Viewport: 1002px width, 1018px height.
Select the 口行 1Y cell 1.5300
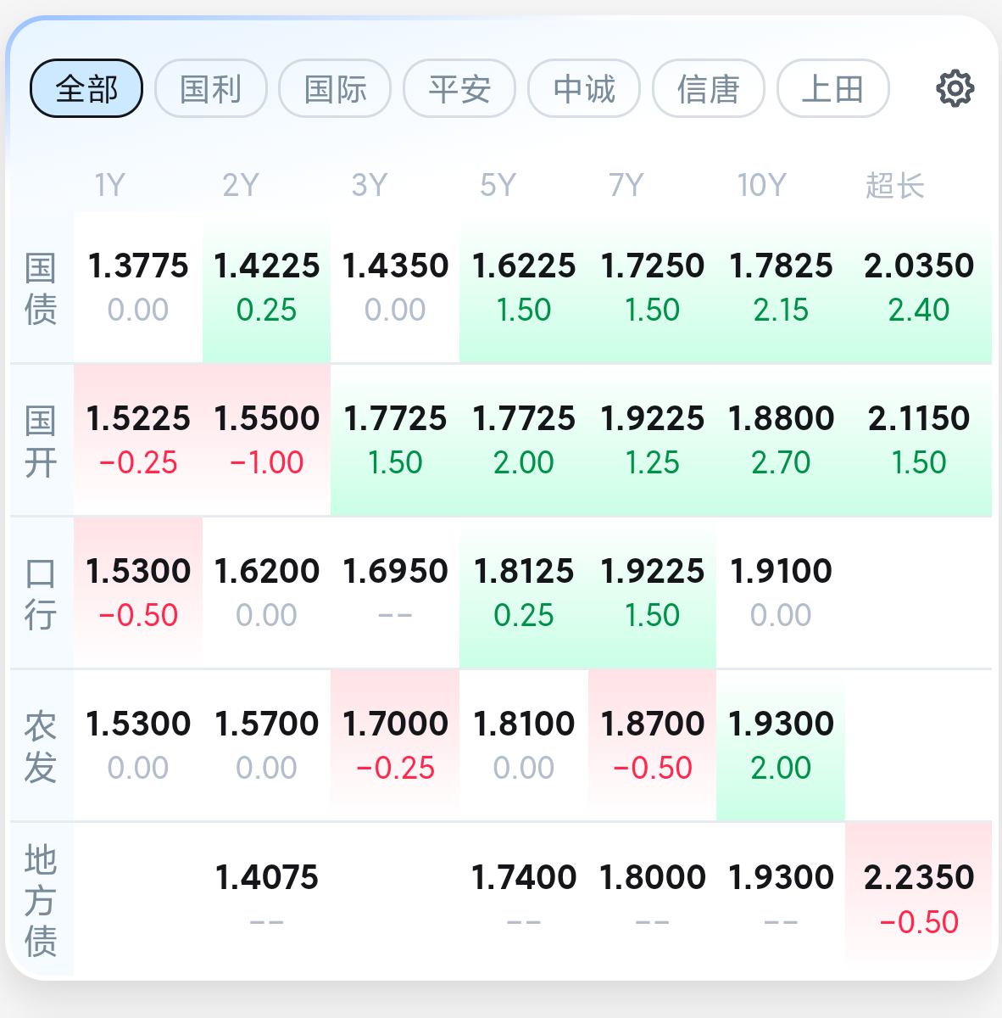138,593
